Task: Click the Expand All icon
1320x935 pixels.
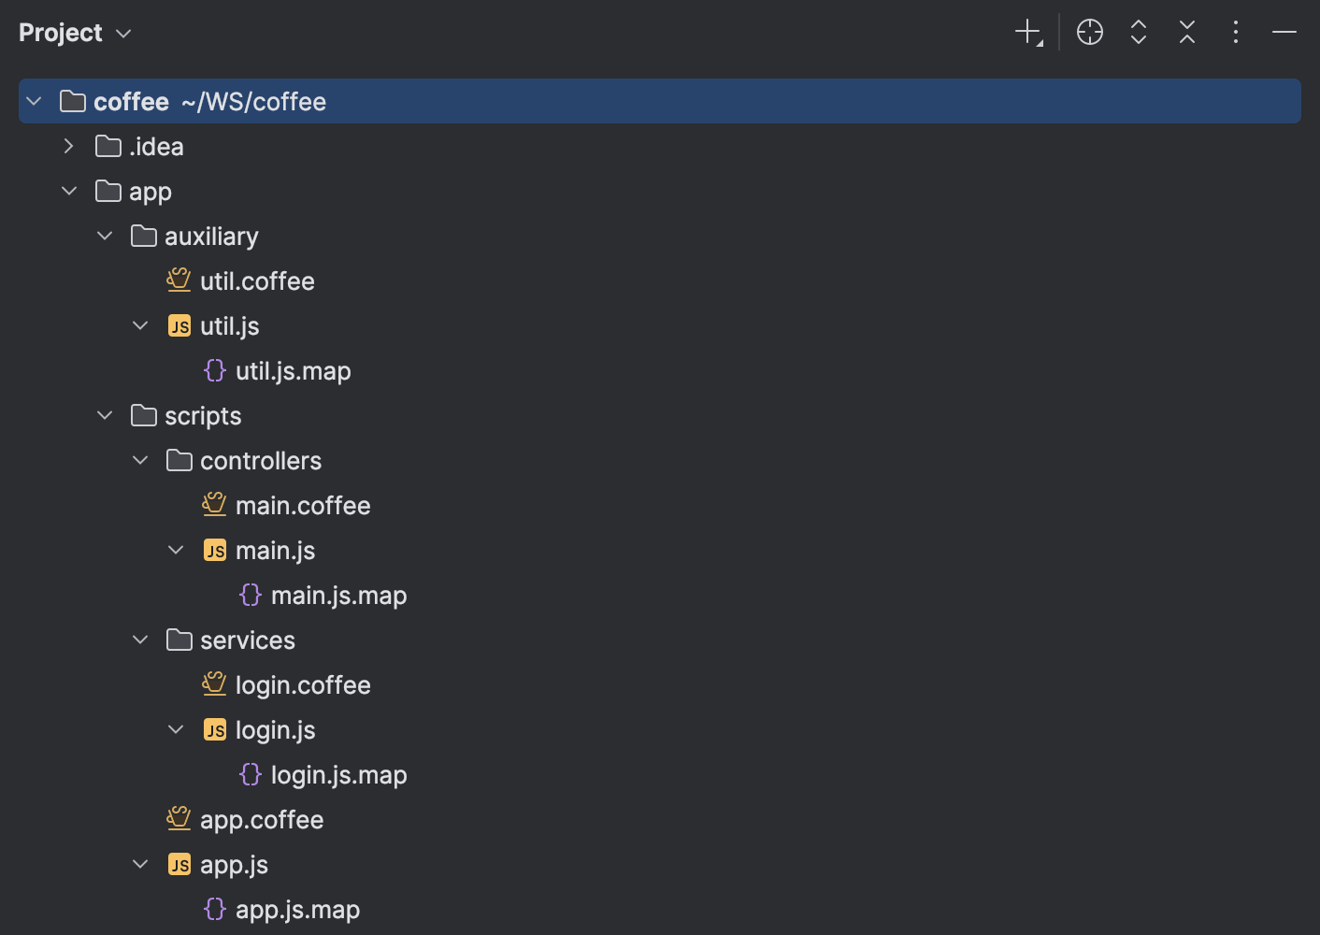Action: pyautogui.click(x=1139, y=32)
